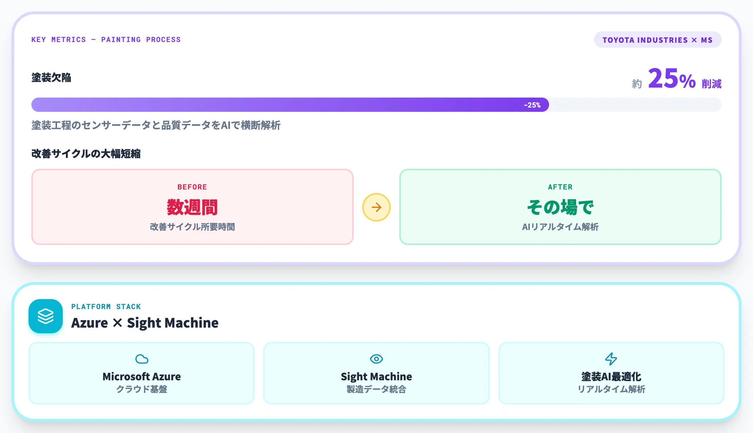Click the lightning bolt icon above 塗装AI最適化

611,359
